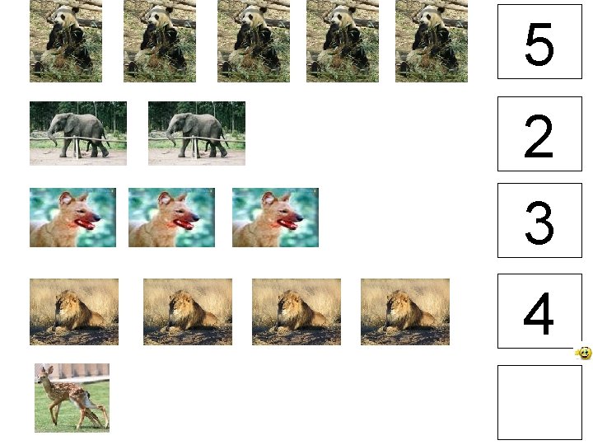
Task: Click the number 5 box
Action: click(539, 42)
